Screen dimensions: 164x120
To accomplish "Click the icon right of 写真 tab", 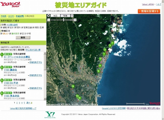I will click(x=72, y=16).
